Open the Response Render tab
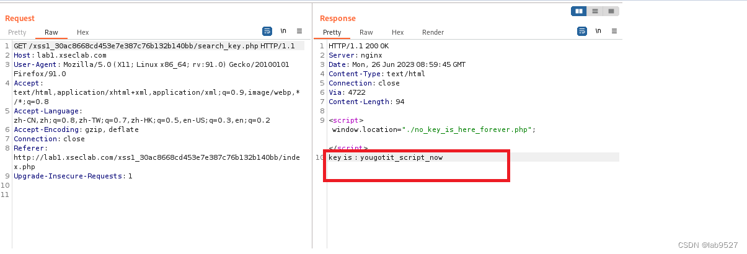This screenshot has height=254, width=747. pyautogui.click(x=433, y=32)
